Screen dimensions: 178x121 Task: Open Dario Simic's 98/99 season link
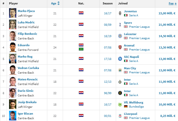pos(108,93)
